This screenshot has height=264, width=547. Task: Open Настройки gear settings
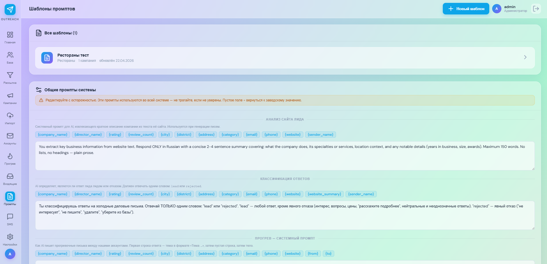(x=10, y=240)
